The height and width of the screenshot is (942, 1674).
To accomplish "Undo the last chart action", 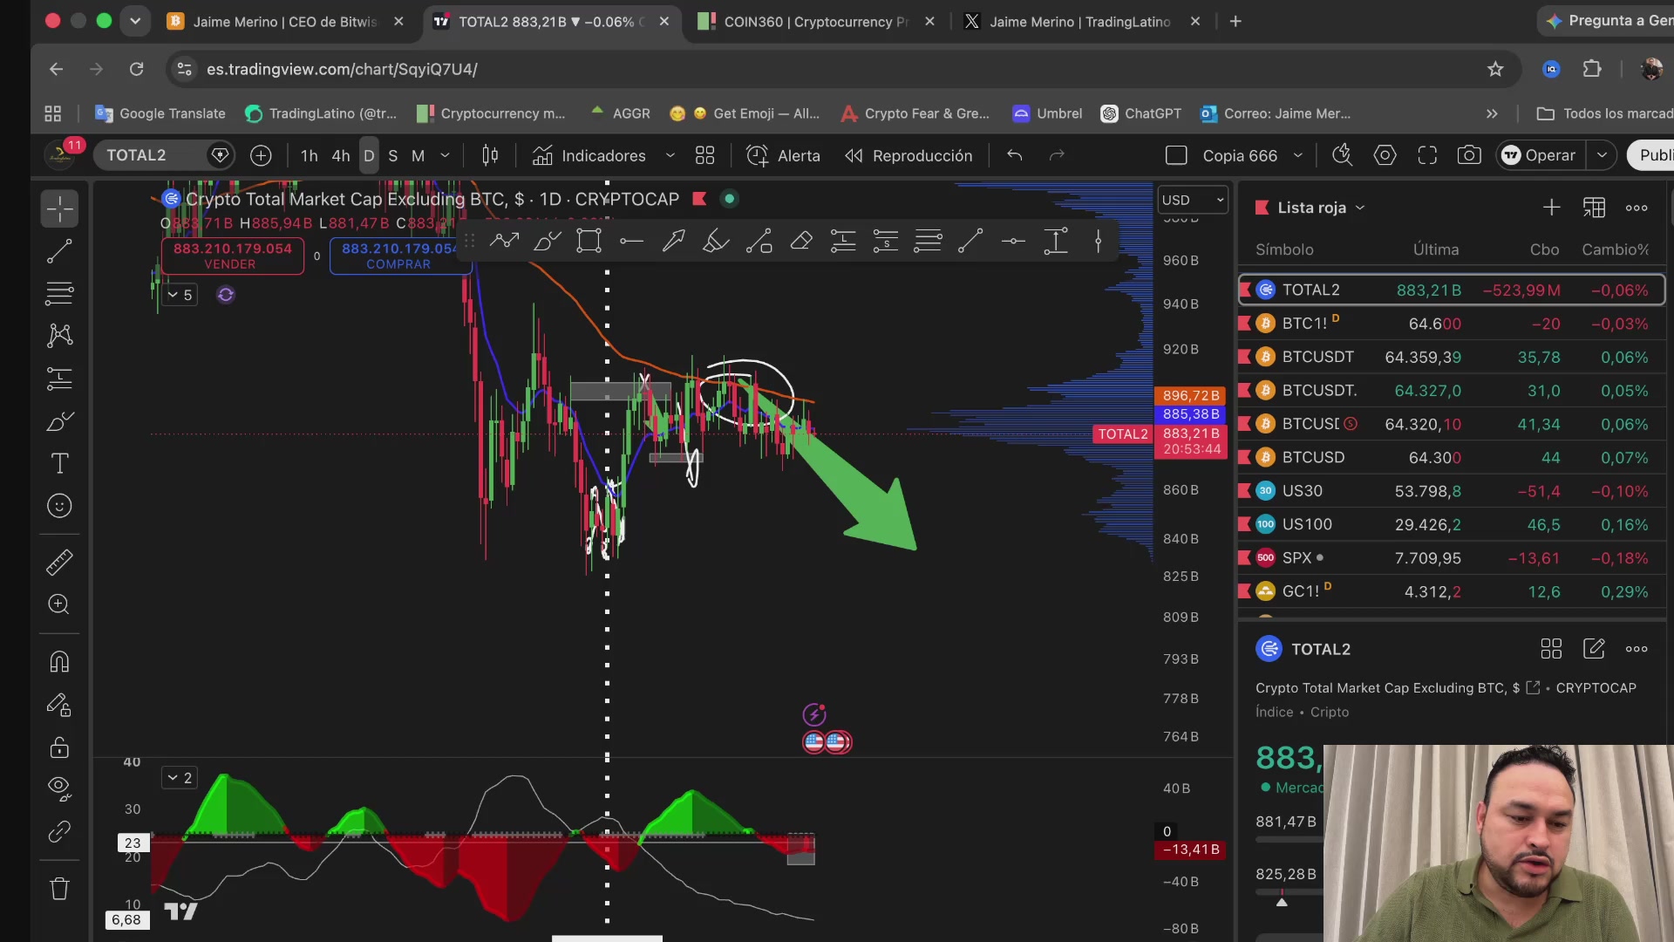I will coord(1014,155).
